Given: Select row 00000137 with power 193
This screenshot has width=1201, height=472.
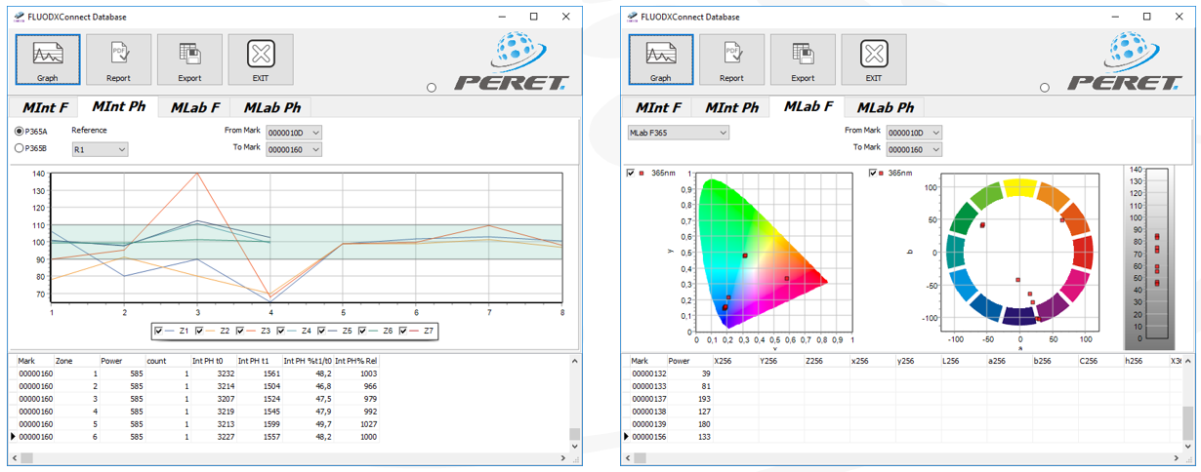Looking at the screenshot, I should click(x=901, y=399).
